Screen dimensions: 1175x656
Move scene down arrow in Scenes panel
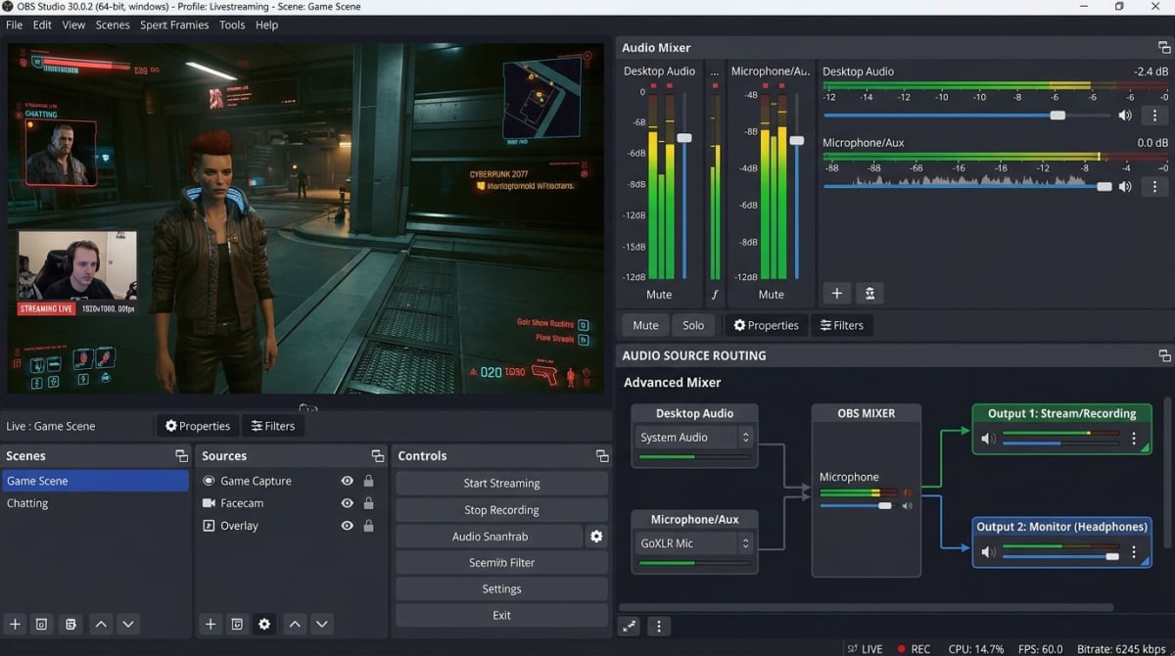click(128, 624)
